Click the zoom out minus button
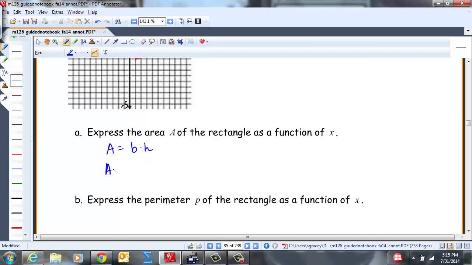The width and height of the screenshot is (472, 265). 134,21
